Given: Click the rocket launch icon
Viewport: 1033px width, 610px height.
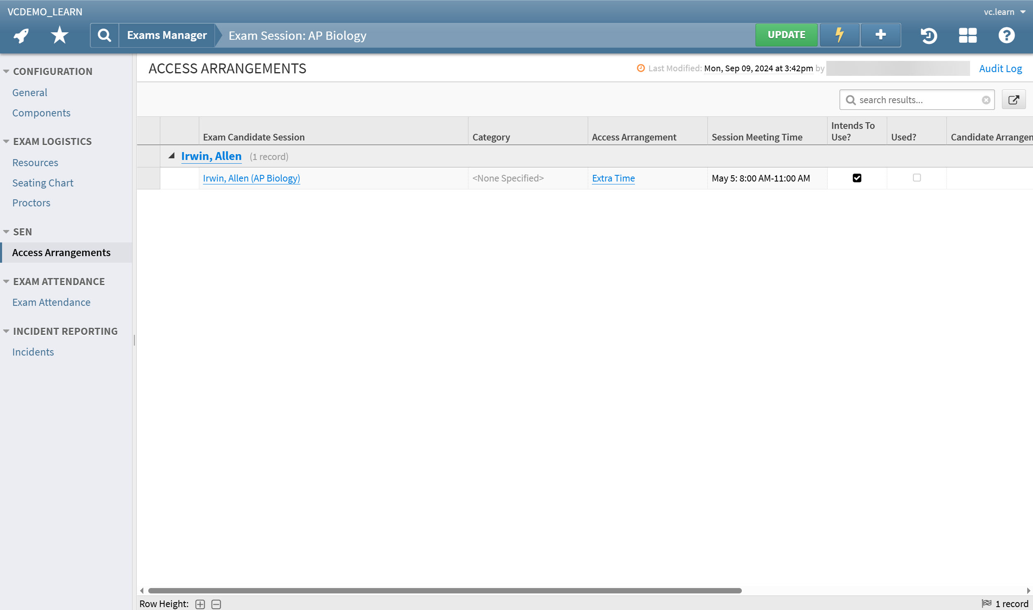Looking at the screenshot, I should [x=21, y=36].
